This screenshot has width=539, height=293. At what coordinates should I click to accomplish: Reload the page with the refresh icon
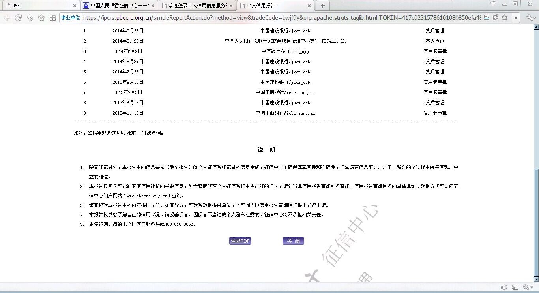(x=18, y=18)
